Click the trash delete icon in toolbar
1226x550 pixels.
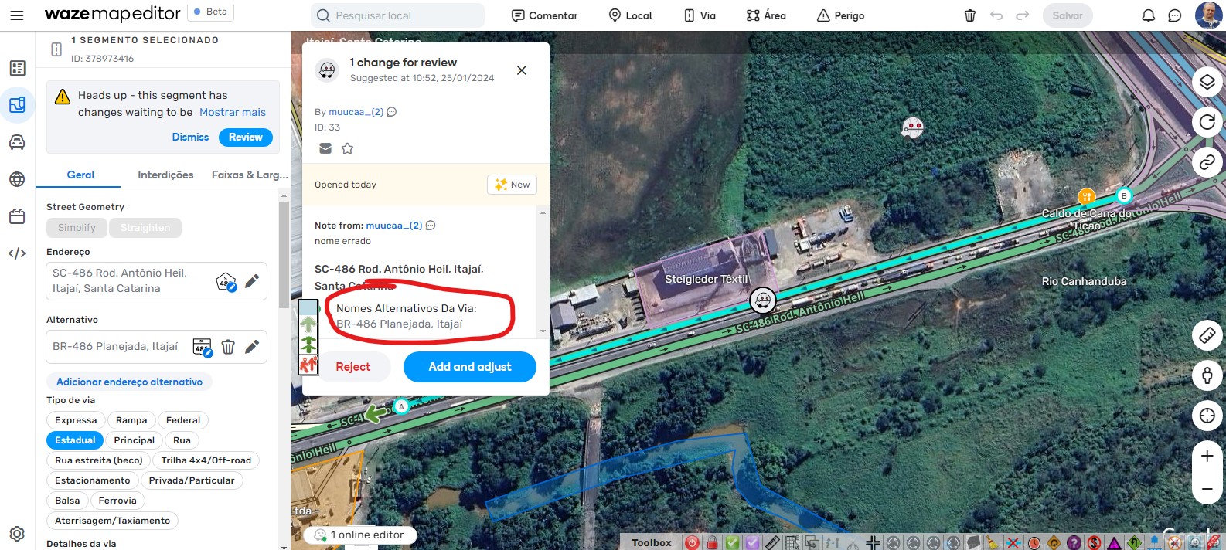pos(970,15)
